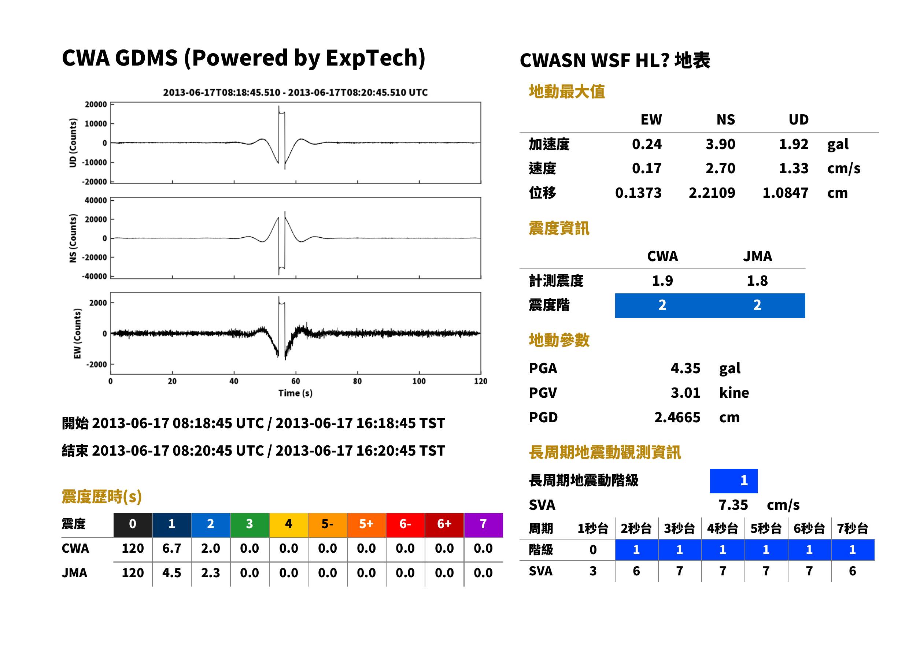909x649 pixels.
Task: Click the CWA GDMS title
Action: pos(243,58)
